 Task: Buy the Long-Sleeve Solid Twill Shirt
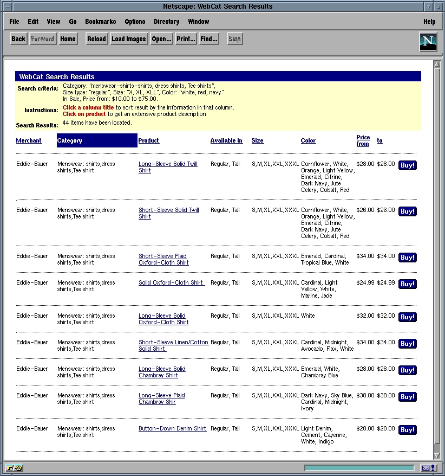click(408, 165)
